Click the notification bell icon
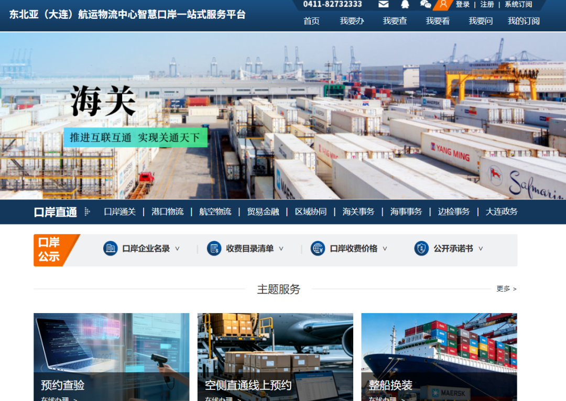The height and width of the screenshot is (401, 566). click(x=405, y=4)
